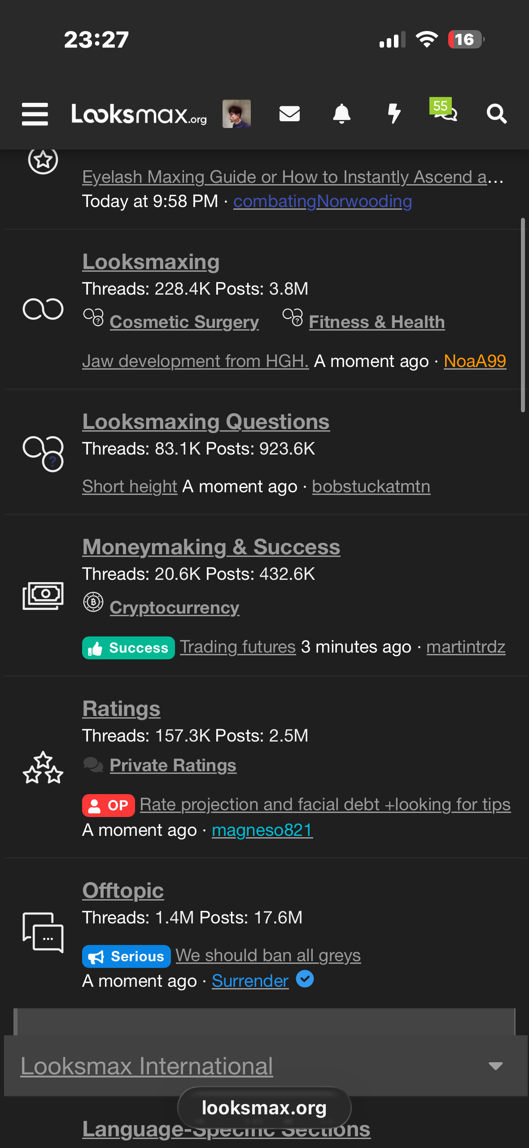529x1148 pixels.
Task: Click the blue Serious thread prefix tag
Action: (x=126, y=956)
